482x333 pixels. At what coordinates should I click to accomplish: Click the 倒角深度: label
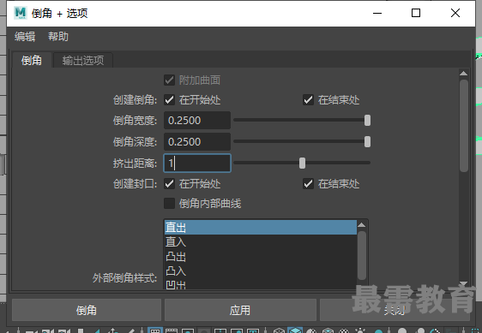tap(135, 142)
